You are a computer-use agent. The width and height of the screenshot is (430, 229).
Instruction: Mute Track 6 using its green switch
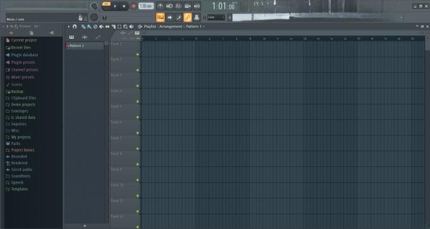click(x=138, y=133)
